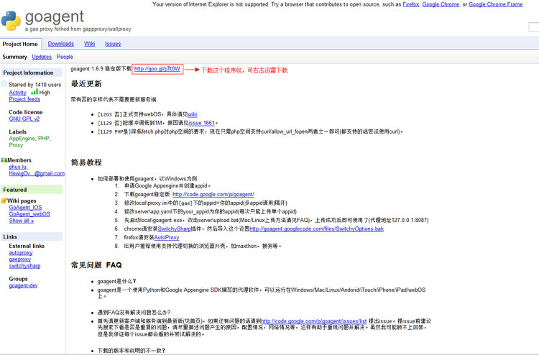Open the Updates sub-tab
This screenshot has width=539, height=355.
pyautogui.click(x=42, y=57)
